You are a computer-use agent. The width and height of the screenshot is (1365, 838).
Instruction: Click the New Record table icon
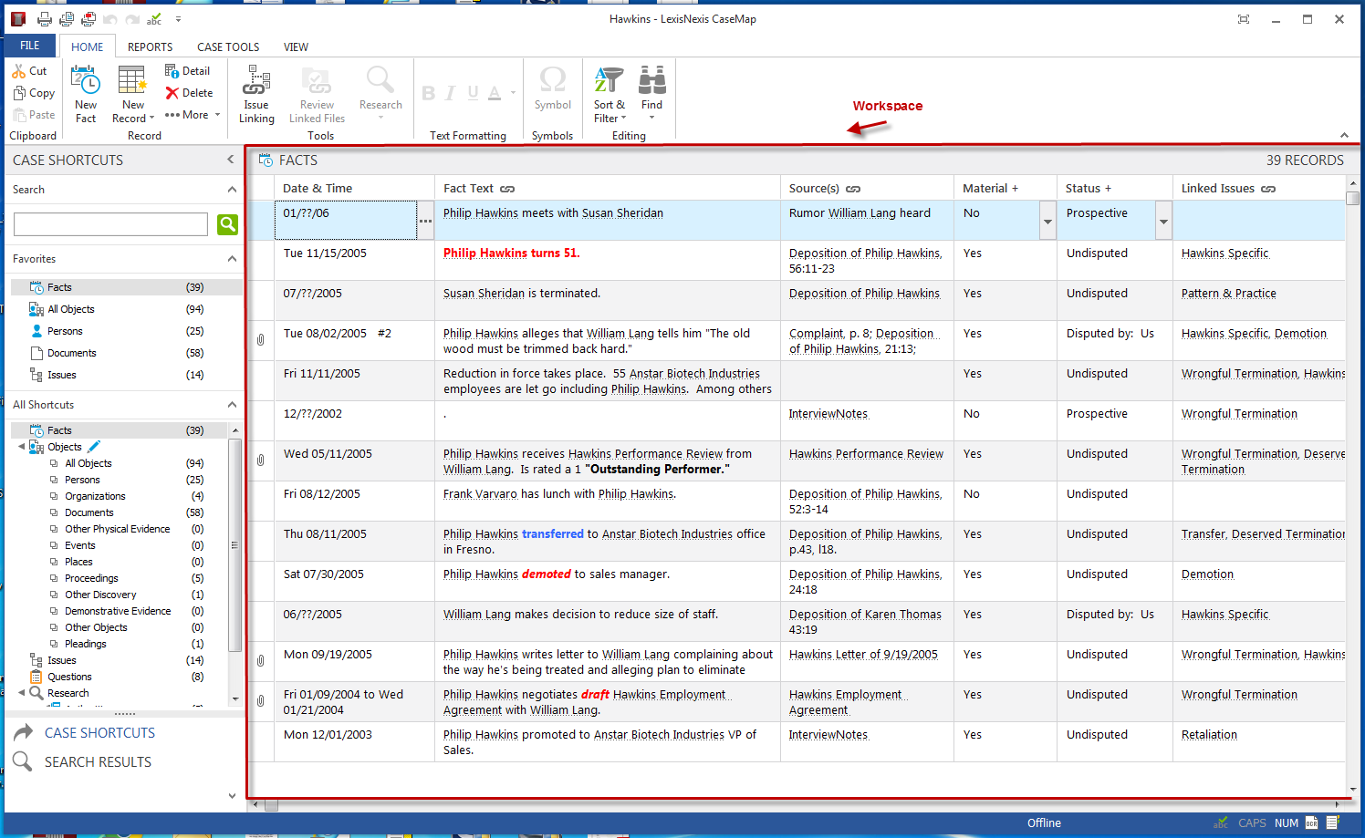pyautogui.click(x=132, y=80)
